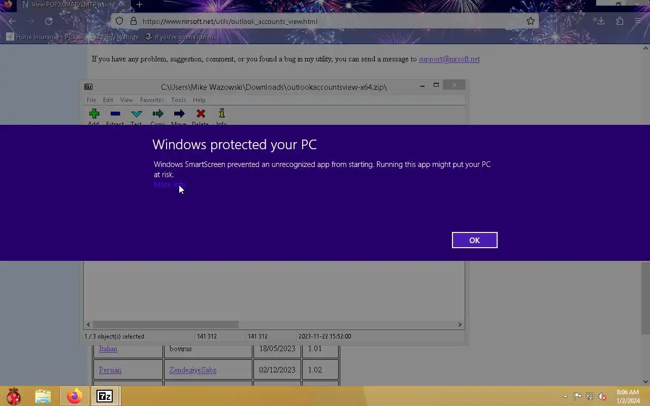The width and height of the screenshot is (650, 406).
Task: Click the browser page vertical scrollbar
Action: [645, 298]
